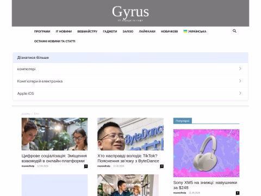
Task: Open 'Sony XM5 на знижці' headline
Action: point(205,185)
